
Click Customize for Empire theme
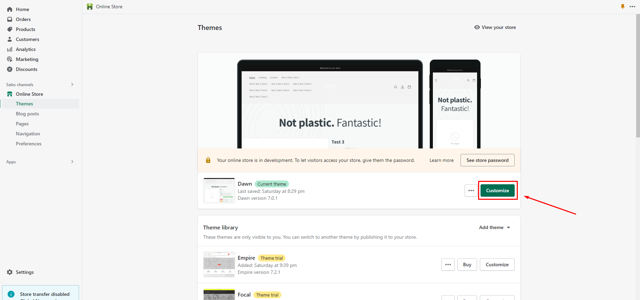click(x=497, y=265)
